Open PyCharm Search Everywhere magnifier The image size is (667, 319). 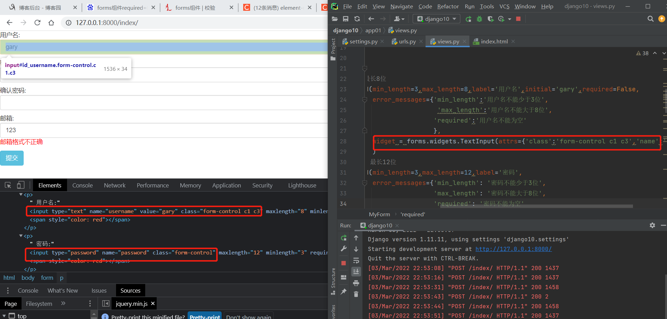651,19
